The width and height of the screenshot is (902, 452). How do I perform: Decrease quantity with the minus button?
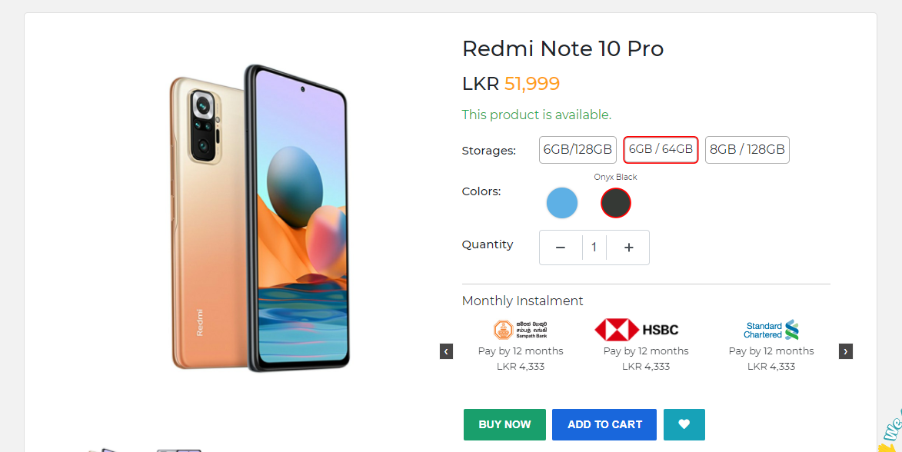[x=561, y=248]
